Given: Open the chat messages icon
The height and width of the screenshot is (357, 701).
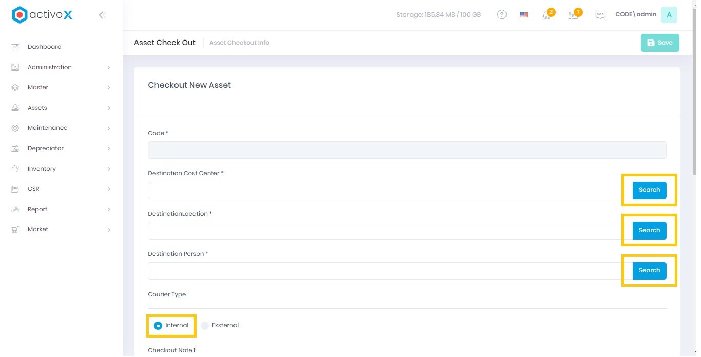Looking at the screenshot, I should [x=600, y=15].
